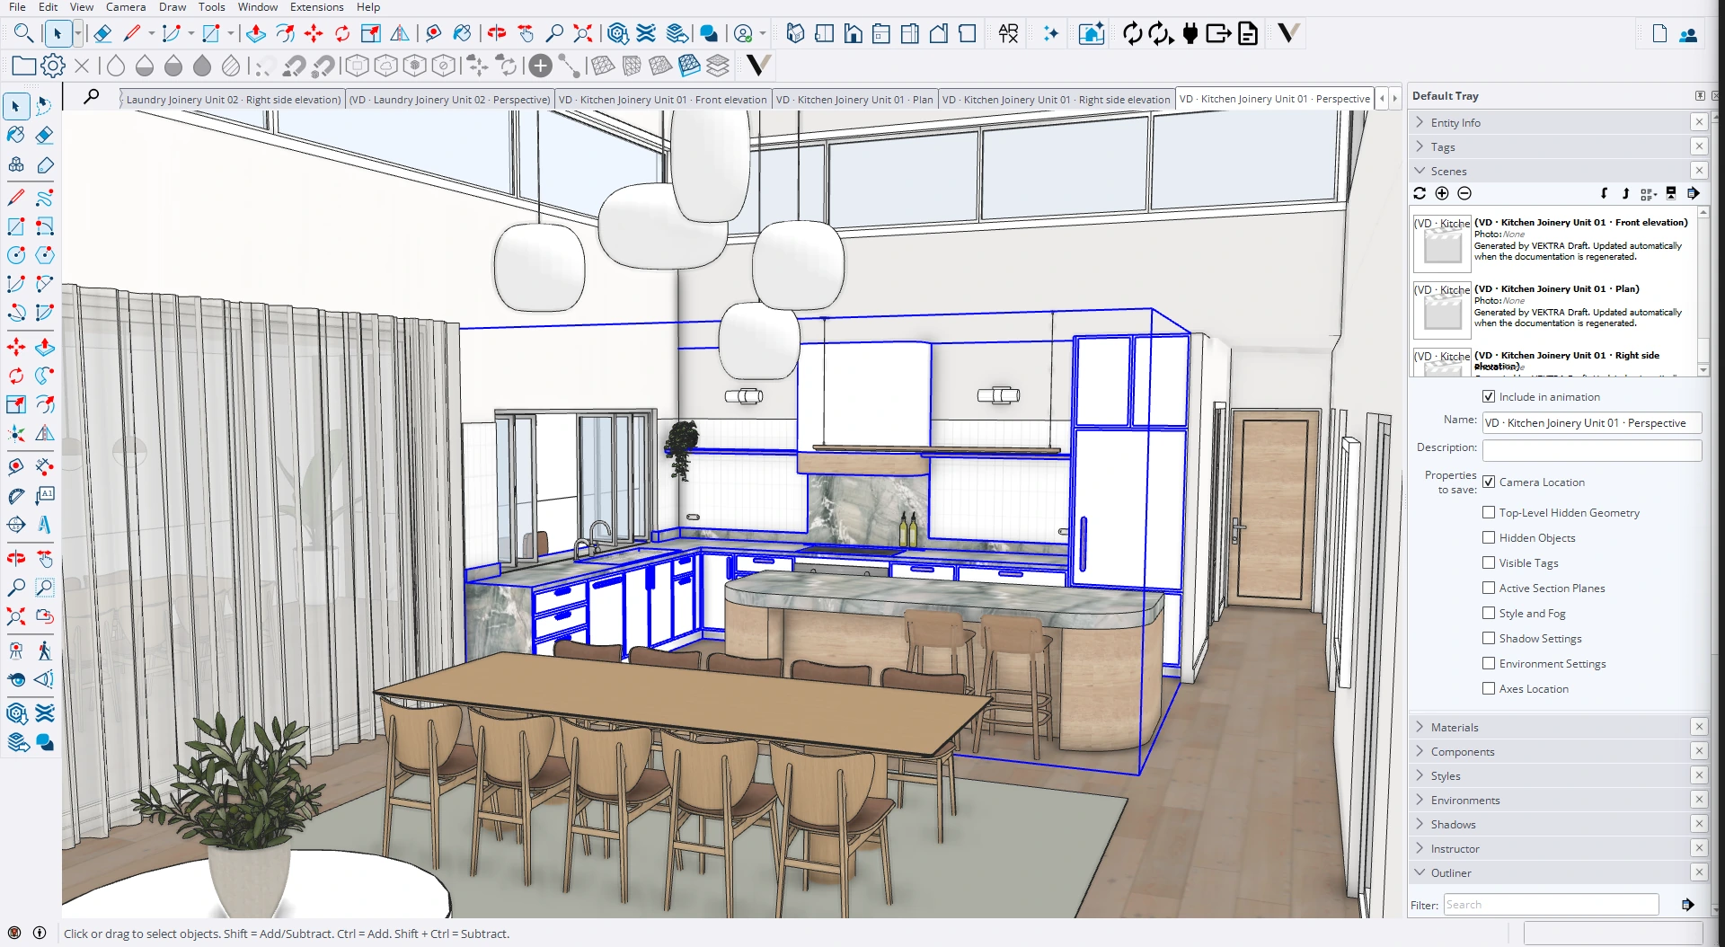Screen dimensions: 1725x947
Task: Activate the Move tool in top toolbar
Action: tap(314, 34)
